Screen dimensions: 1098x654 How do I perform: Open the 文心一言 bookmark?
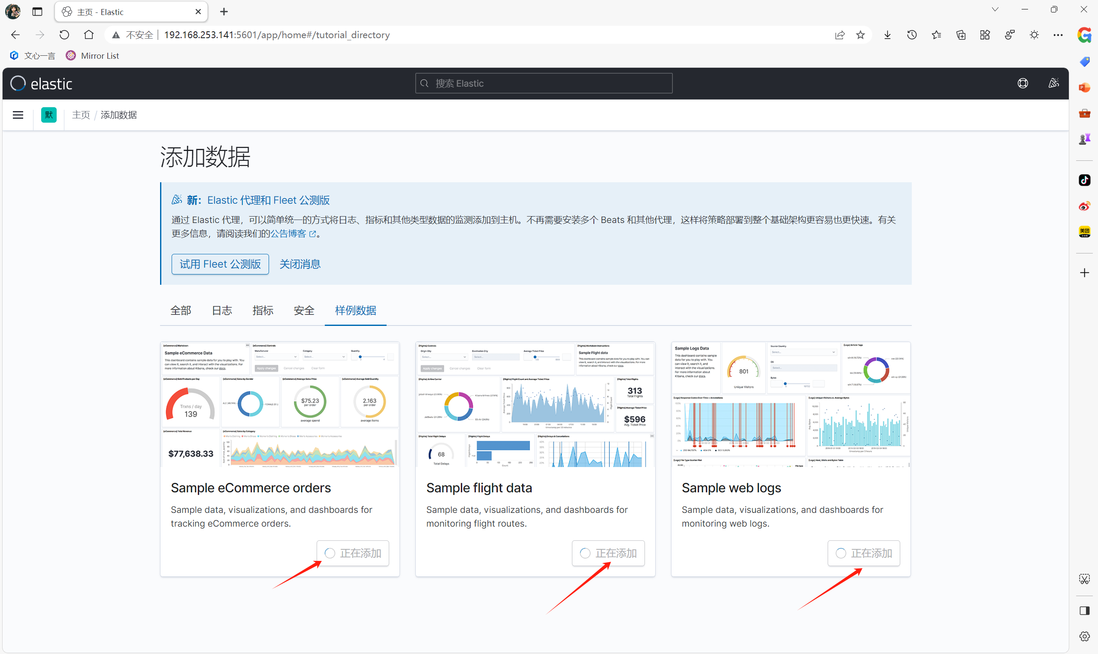coord(33,55)
